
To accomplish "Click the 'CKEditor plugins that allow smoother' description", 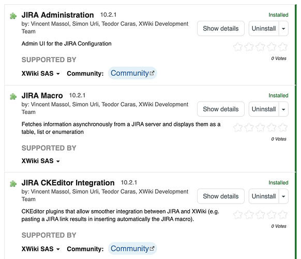I will (x=121, y=215).
